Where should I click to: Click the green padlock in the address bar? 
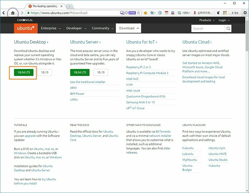[28, 13]
